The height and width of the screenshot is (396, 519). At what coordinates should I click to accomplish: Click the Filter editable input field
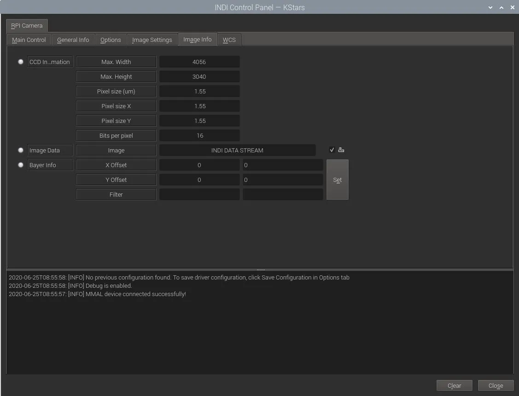[x=283, y=194]
